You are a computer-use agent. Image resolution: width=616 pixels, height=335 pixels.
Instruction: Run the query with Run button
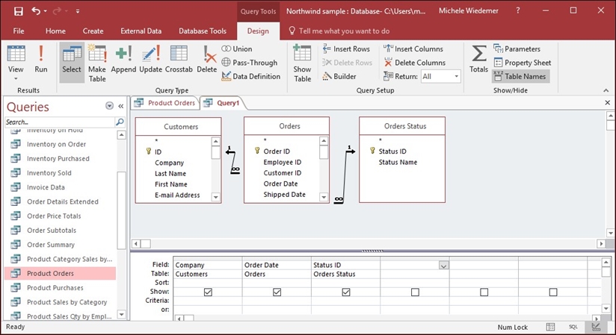pos(41,60)
